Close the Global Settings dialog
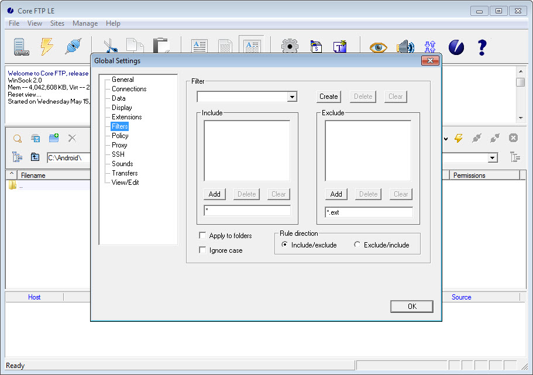Screen dimensions: 533x375 pos(430,60)
